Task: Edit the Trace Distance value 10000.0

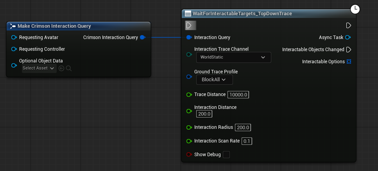Action: (x=238, y=94)
